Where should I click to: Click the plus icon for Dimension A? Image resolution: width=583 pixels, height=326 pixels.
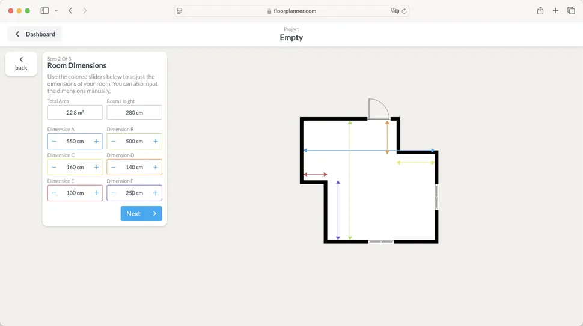[x=96, y=142]
